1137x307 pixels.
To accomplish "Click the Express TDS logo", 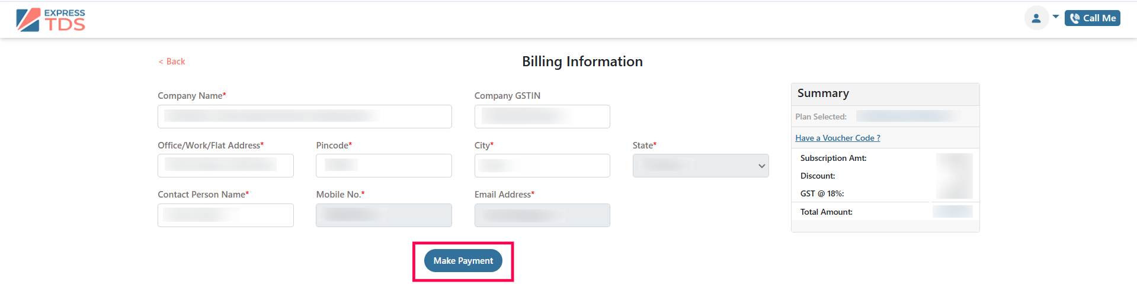I will (x=50, y=20).
